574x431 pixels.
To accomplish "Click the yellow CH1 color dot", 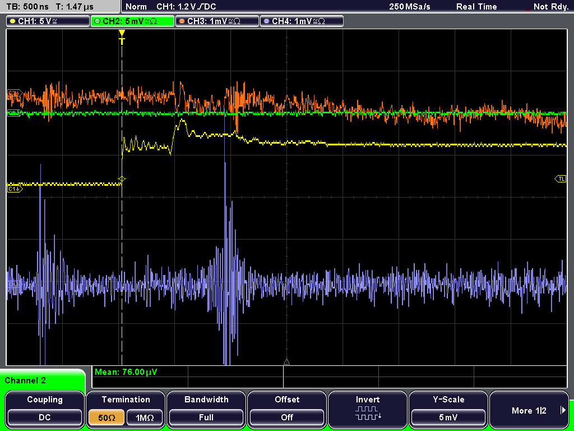I will pyautogui.click(x=13, y=21).
